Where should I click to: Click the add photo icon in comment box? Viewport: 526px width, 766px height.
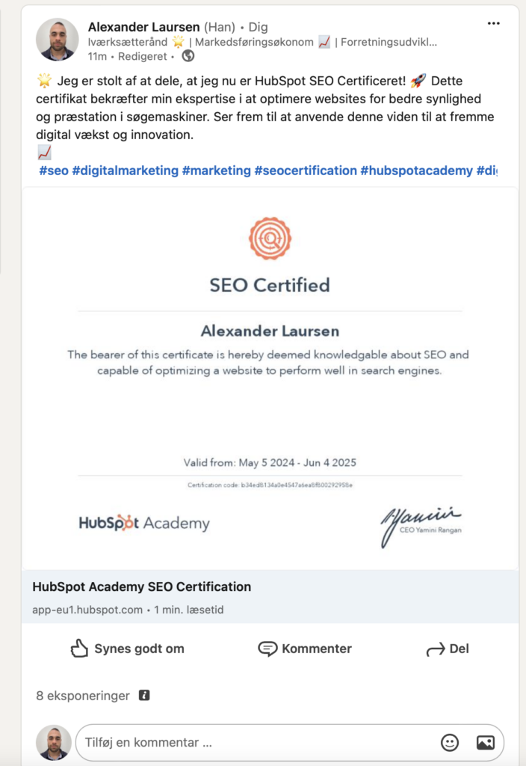485,742
